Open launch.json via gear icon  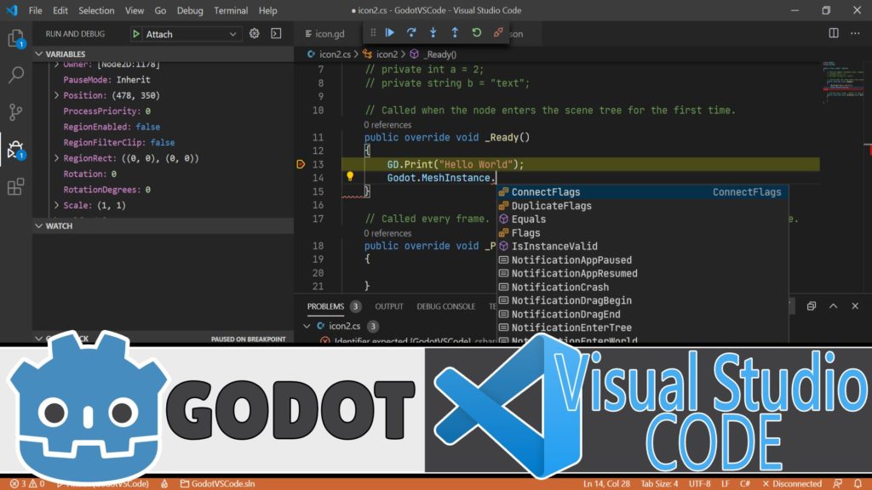click(254, 34)
